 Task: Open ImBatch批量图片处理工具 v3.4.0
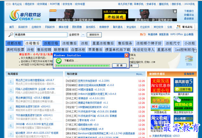97,94
